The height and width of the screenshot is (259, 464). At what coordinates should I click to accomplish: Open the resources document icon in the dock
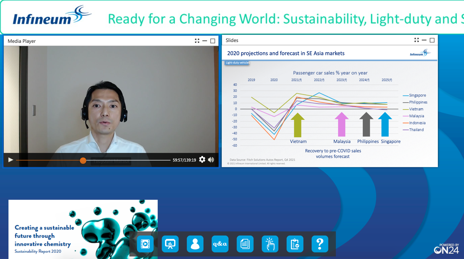click(x=245, y=244)
